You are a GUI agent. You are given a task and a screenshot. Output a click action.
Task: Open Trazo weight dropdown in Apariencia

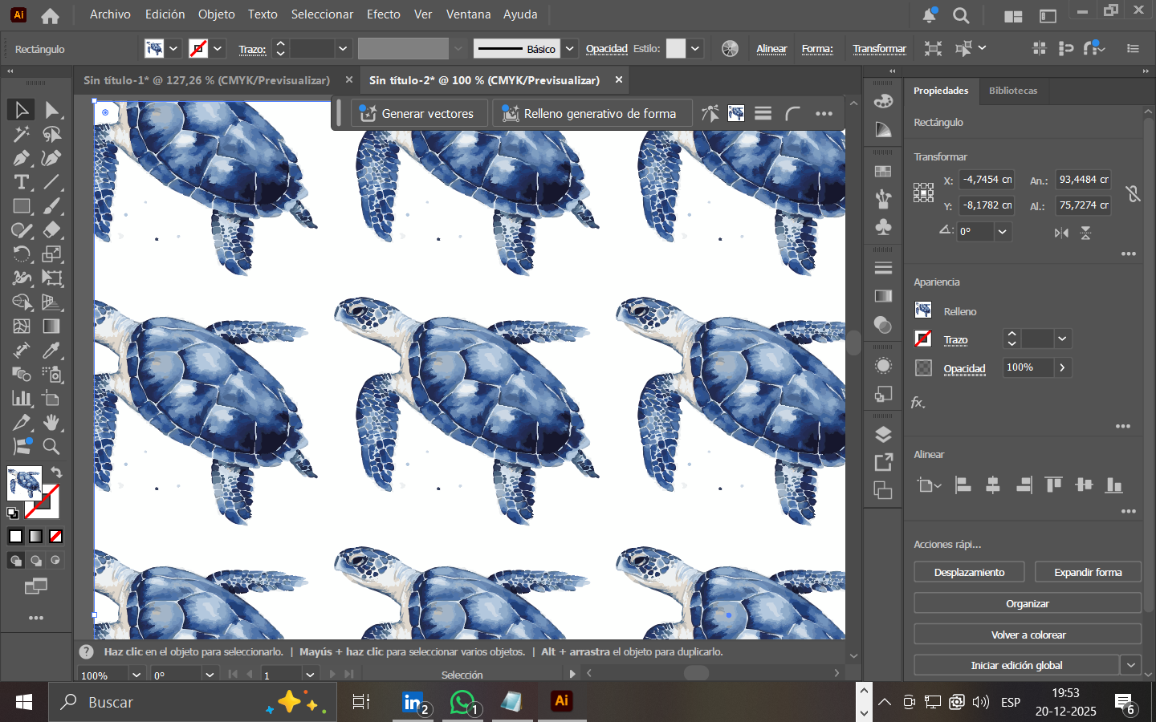(1062, 339)
